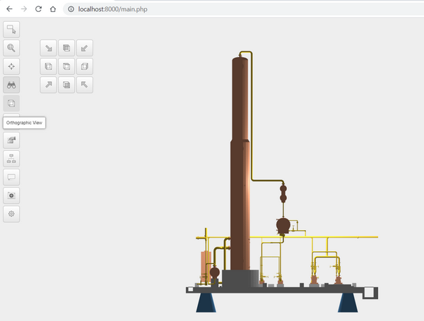Select the top-middle cube face view
This screenshot has height=321, width=424.
pyautogui.click(x=66, y=49)
